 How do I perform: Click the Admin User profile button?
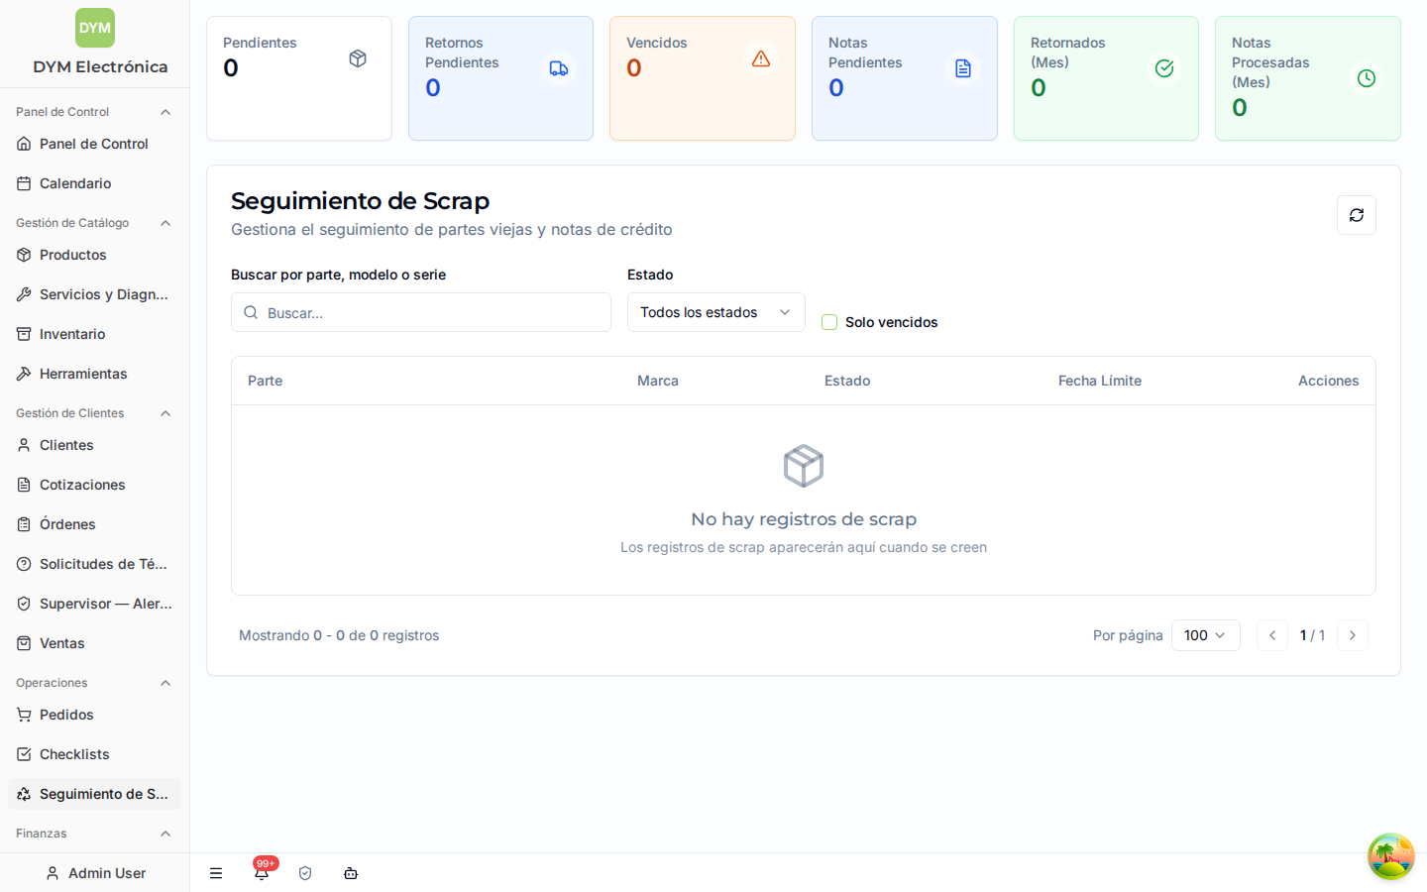tap(94, 873)
